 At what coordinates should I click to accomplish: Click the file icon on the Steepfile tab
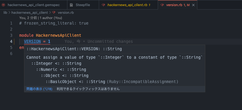coord(72,5)
